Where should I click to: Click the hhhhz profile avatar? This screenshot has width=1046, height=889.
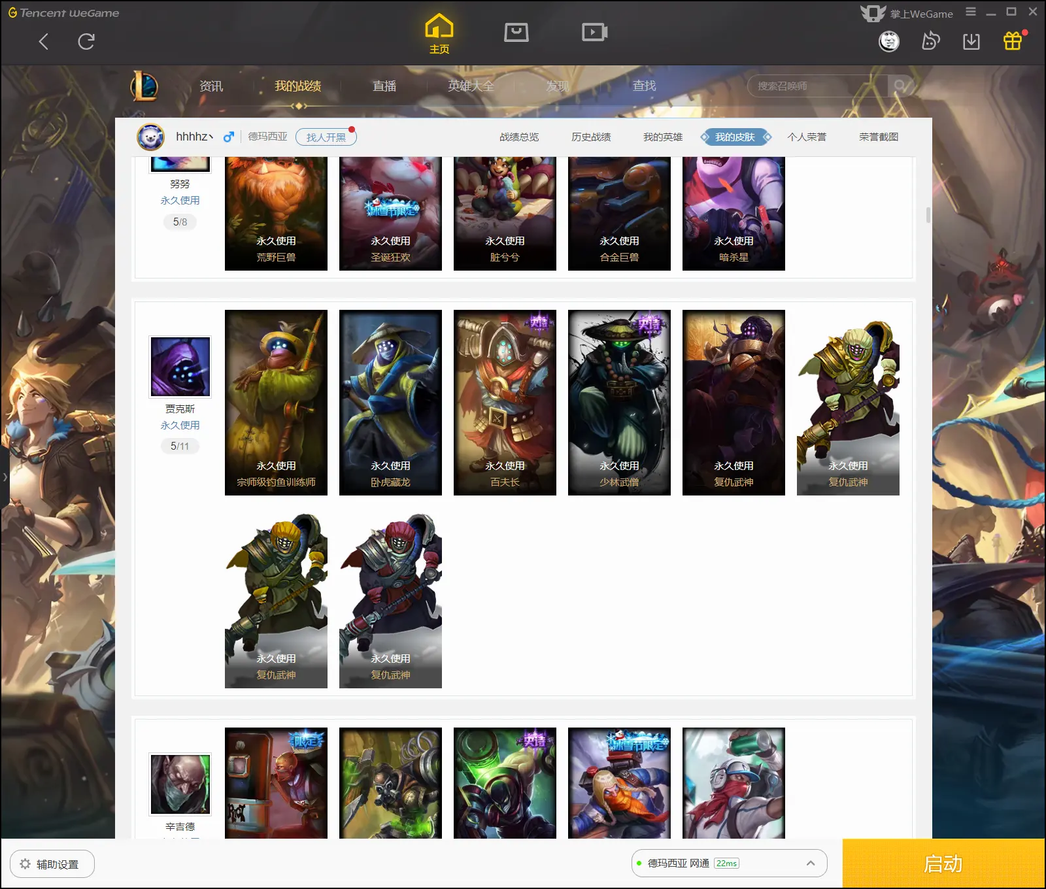150,137
